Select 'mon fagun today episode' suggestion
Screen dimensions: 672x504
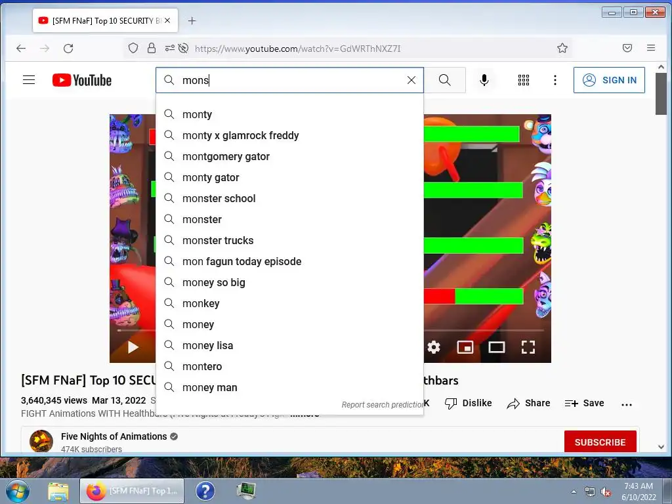pos(289,261)
